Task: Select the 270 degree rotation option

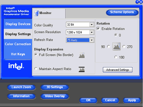Action: pos(124,46)
